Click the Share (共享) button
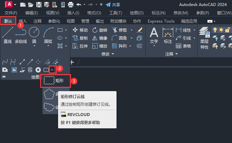This screenshot has height=143, width=232. [113, 5]
